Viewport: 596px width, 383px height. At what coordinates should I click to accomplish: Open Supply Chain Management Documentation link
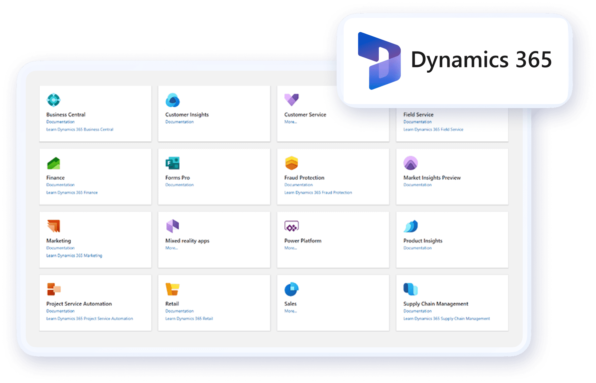417,311
